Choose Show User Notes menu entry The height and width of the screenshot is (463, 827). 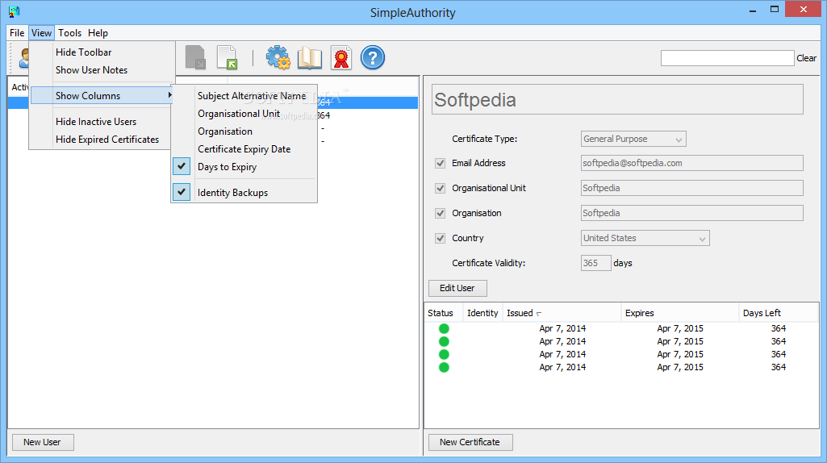[x=102, y=70]
